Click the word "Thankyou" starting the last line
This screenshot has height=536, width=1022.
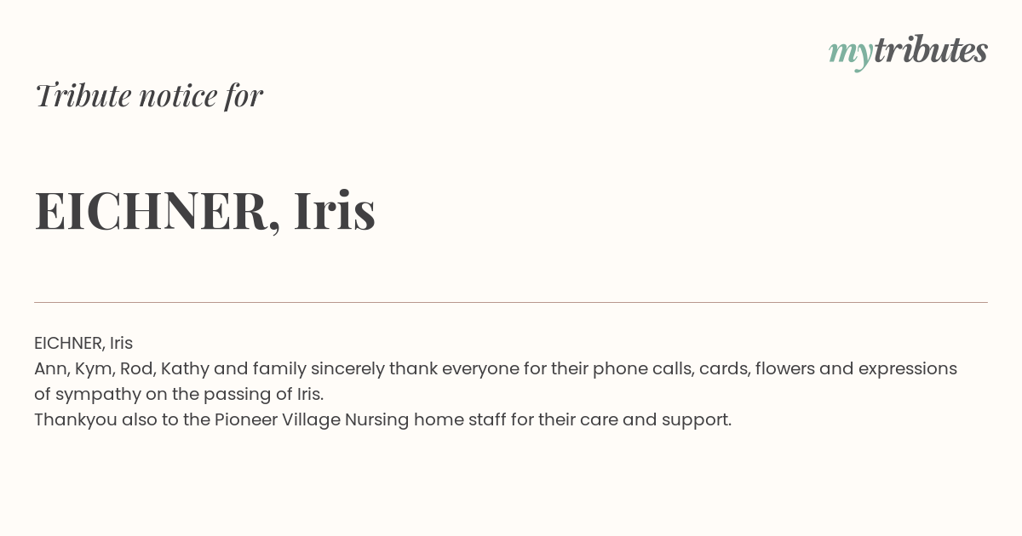click(76, 420)
